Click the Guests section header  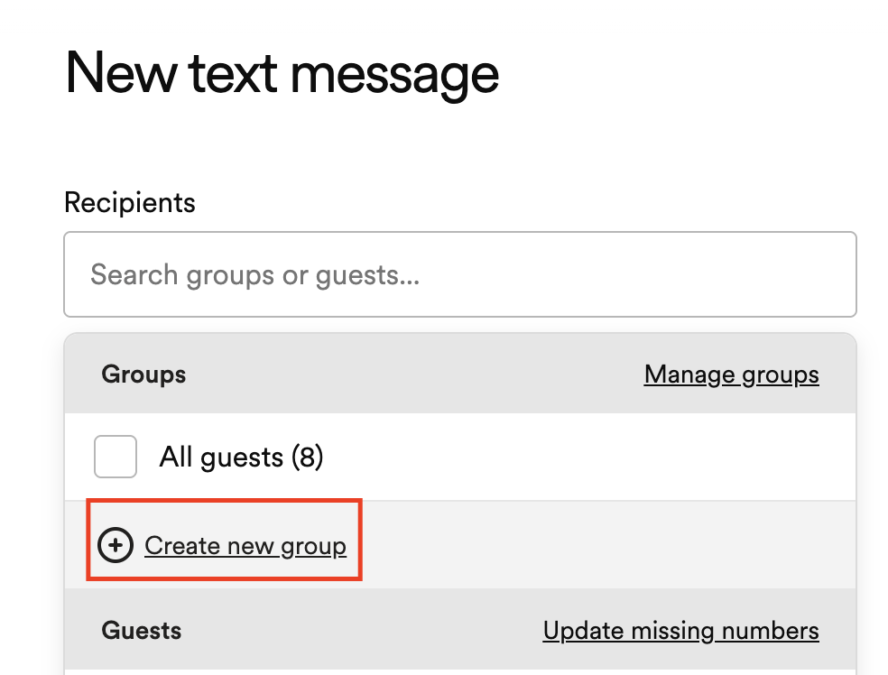click(x=141, y=630)
